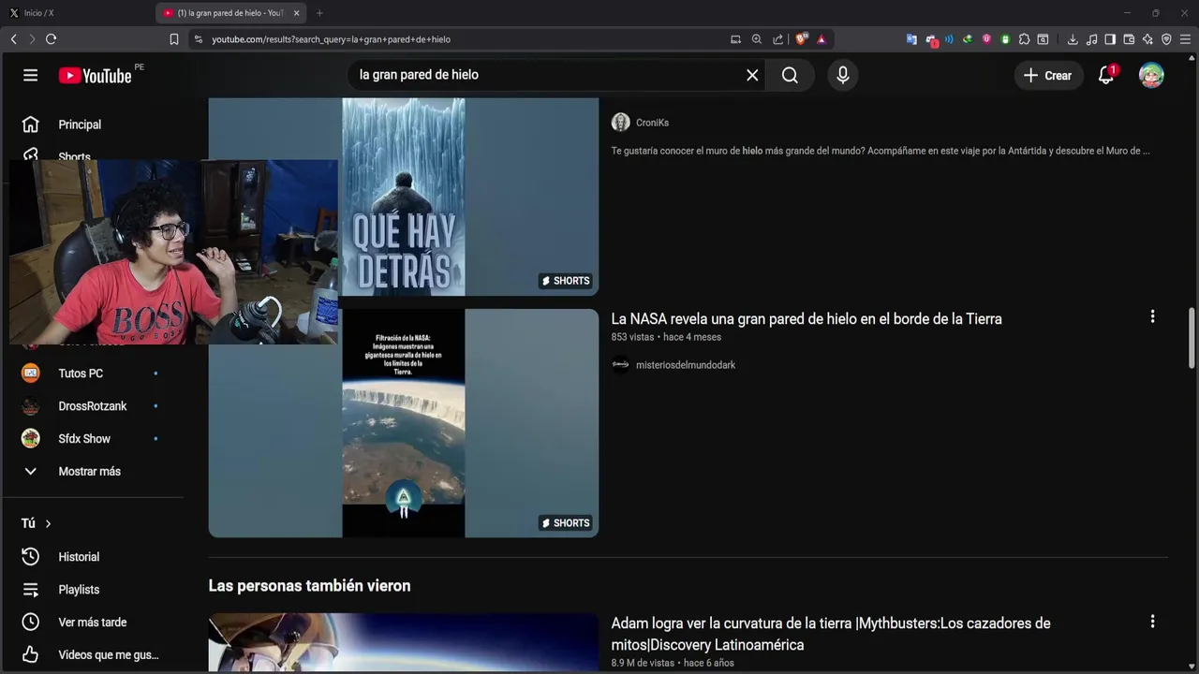
Task: Open the YouTube guide hamburger menu
Action: tap(31, 75)
